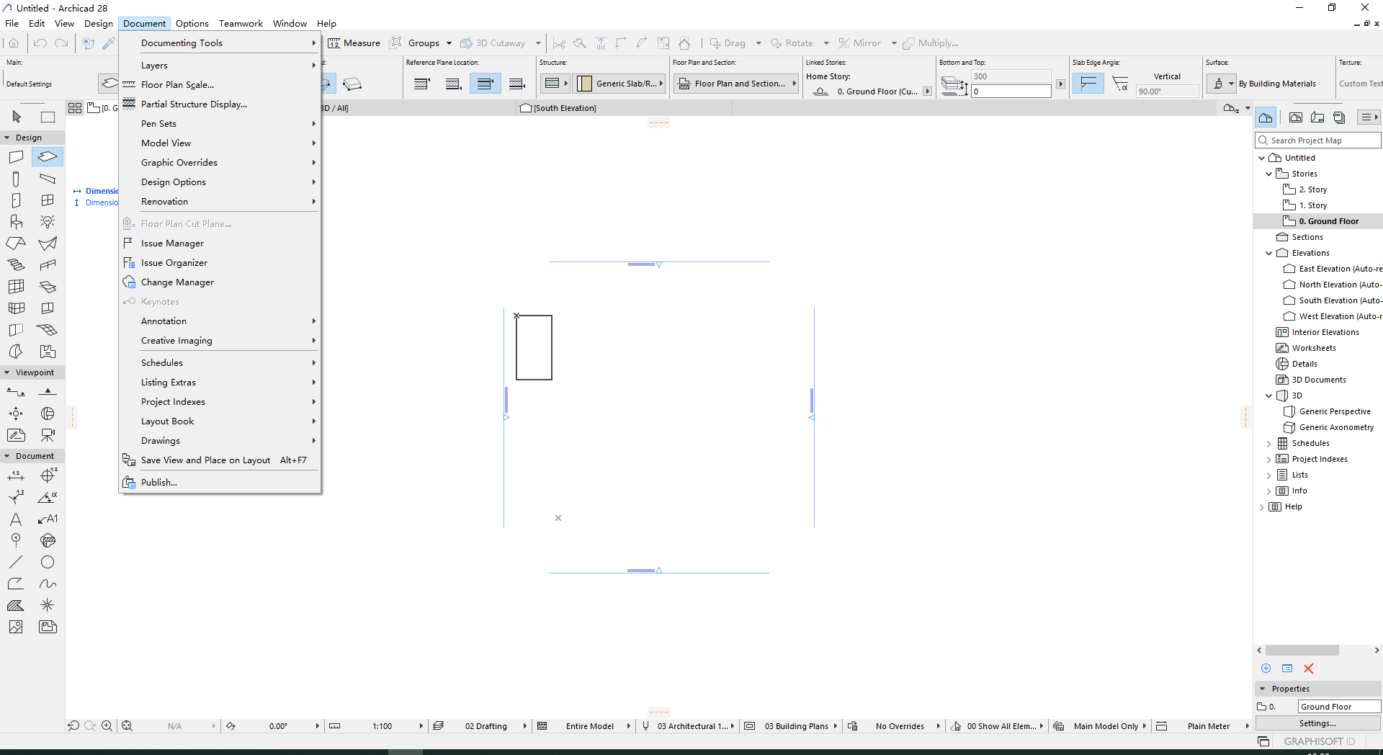Expand the Schedules tree node
The height and width of the screenshot is (755, 1383).
coord(1269,443)
